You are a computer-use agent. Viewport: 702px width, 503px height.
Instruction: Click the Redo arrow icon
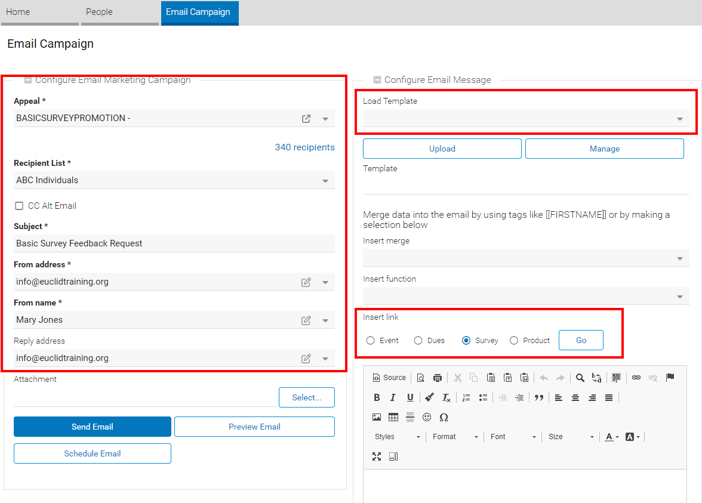click(x=561, y=378)
